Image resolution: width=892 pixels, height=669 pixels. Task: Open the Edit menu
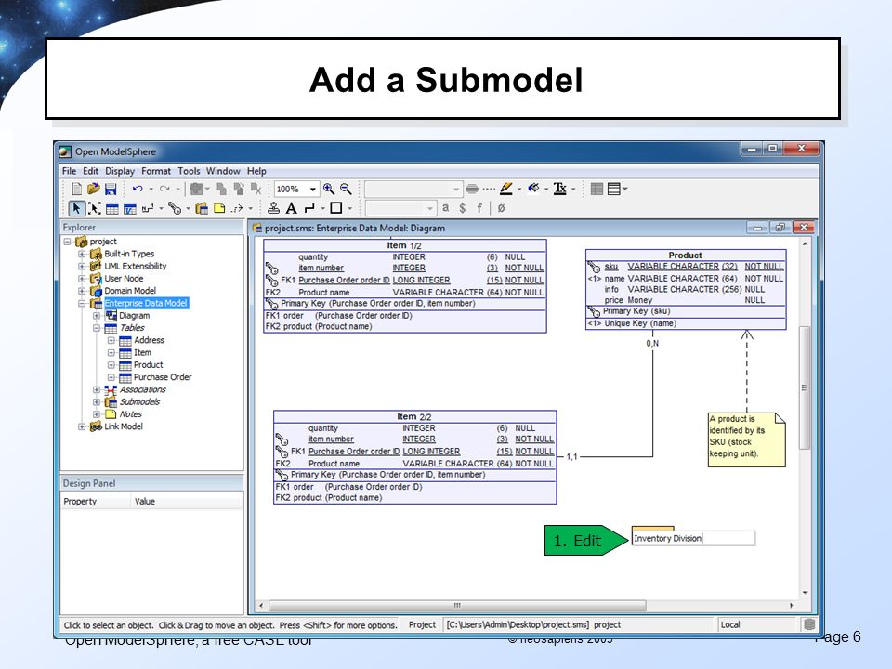point(90,171)
